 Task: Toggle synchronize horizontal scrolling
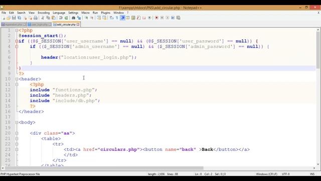pos(104,18)
